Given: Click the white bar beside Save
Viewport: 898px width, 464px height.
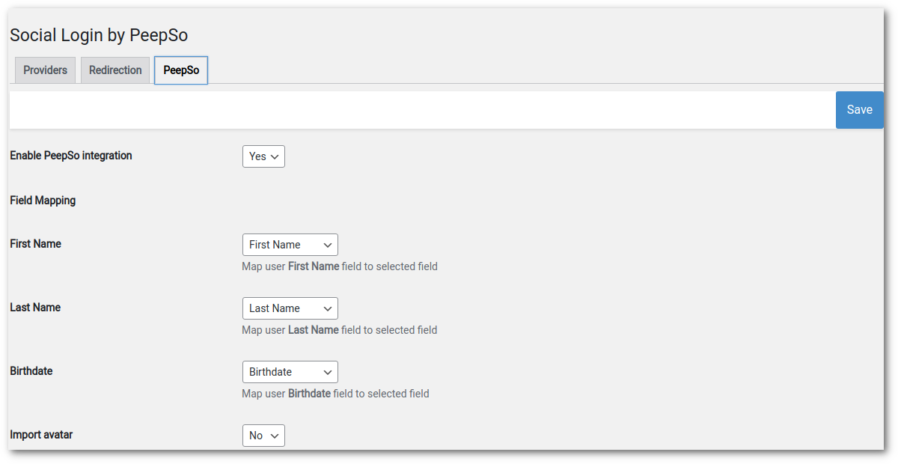Looking at the screenshot, I should click(423, 110).
